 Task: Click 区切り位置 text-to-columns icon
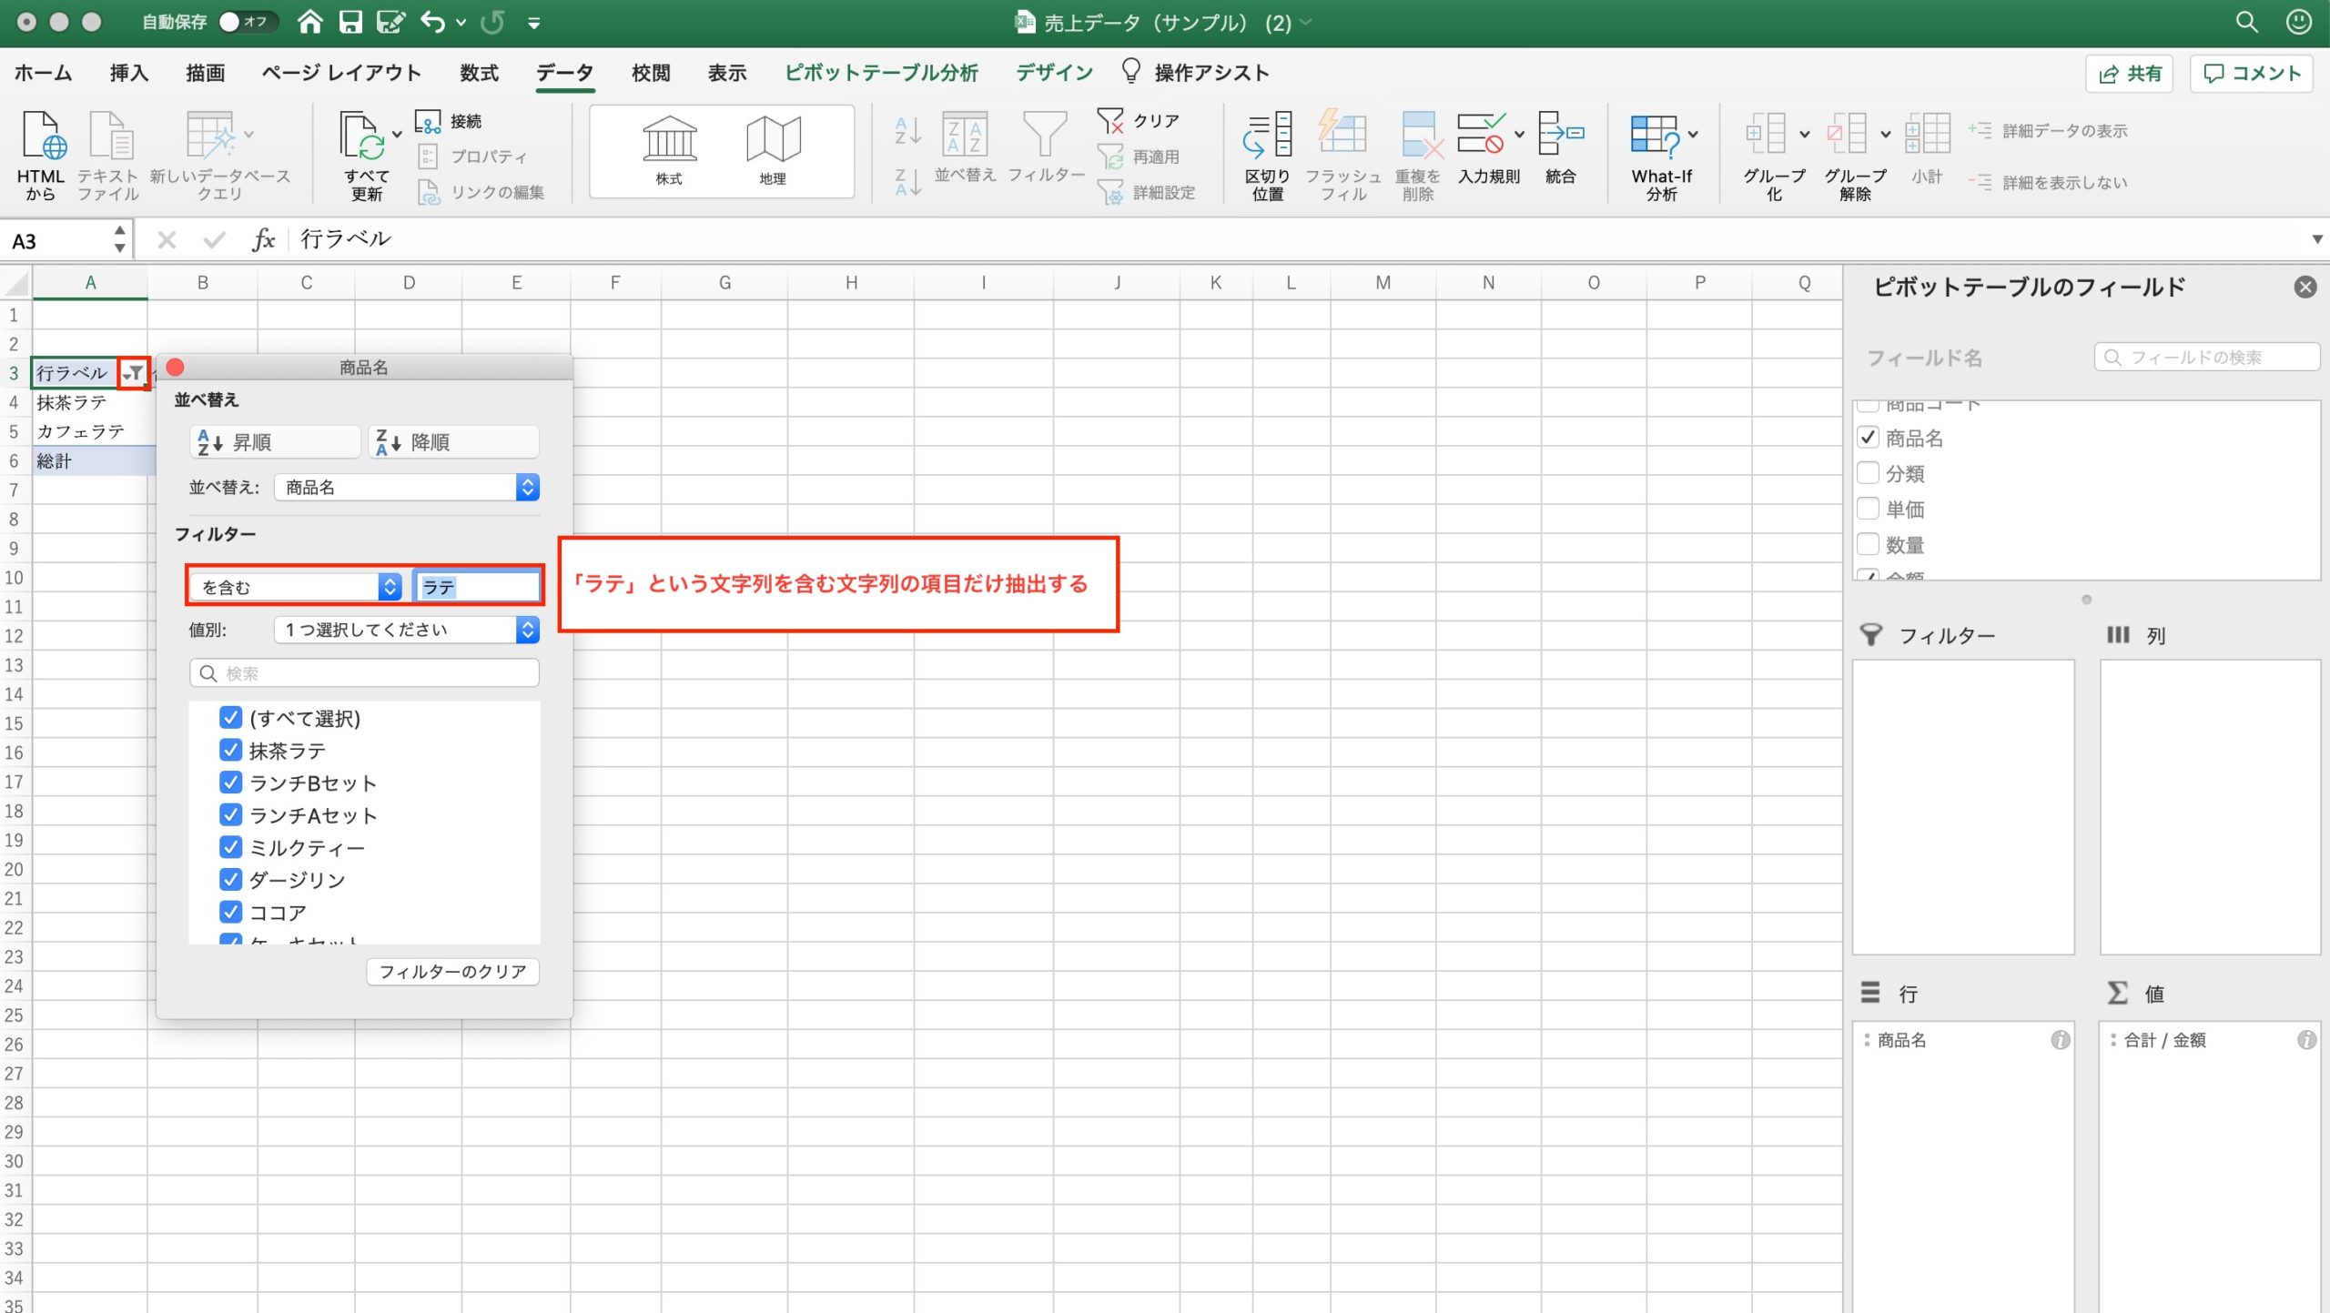[1267, 135]
